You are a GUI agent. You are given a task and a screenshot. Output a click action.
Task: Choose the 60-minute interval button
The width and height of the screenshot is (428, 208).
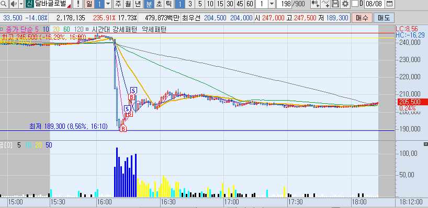pyautogui.click(x=250, y=4)
